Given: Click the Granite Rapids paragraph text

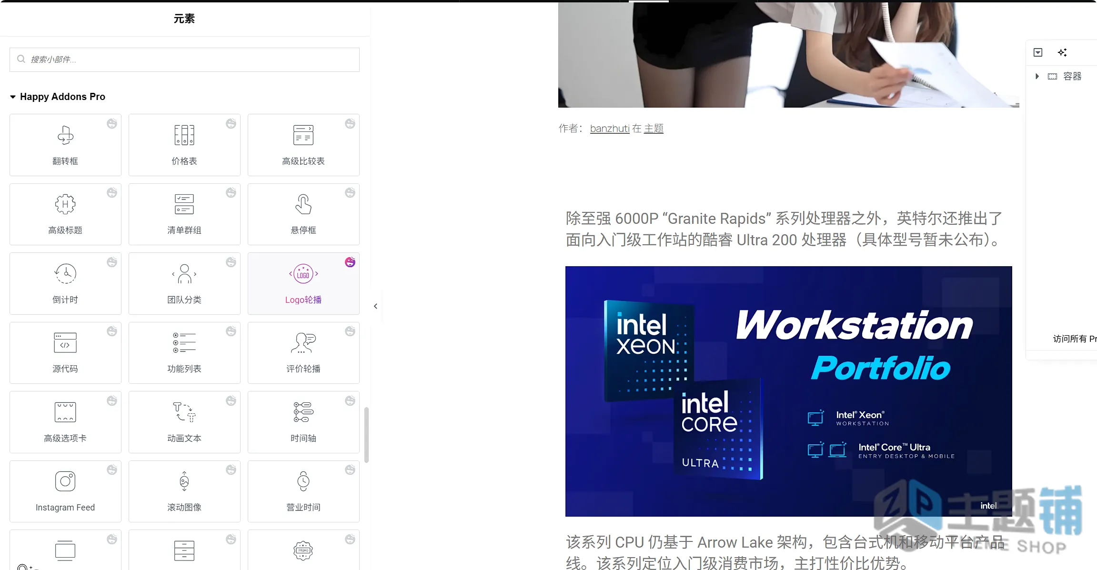Looking at the screenshot, I should 784,229.
